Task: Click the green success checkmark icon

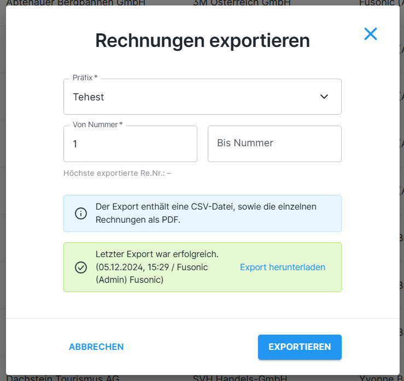Action: coord(81,267)
